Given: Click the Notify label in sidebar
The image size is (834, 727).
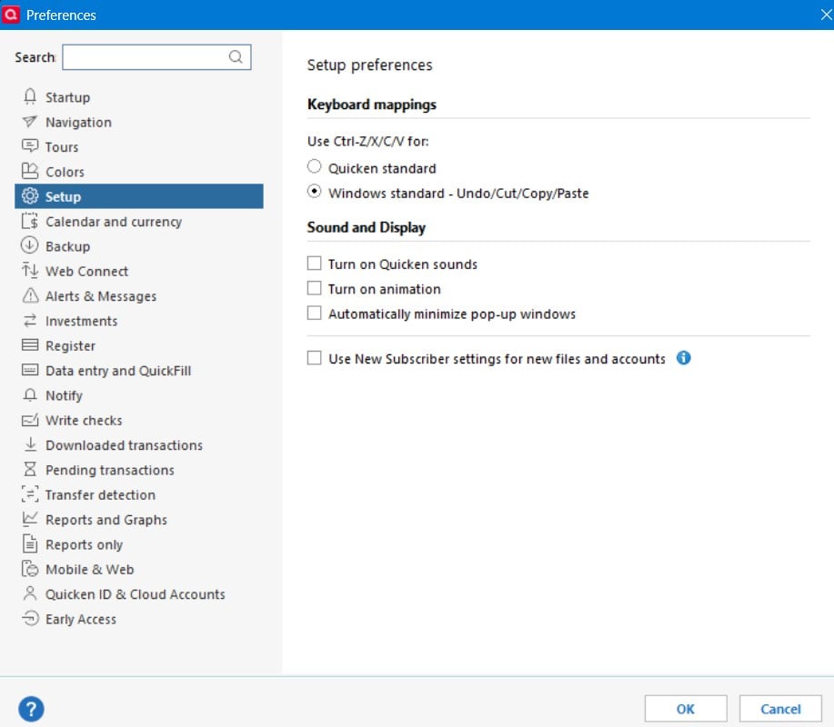Looking at the screenshot, I should (64, 395).
